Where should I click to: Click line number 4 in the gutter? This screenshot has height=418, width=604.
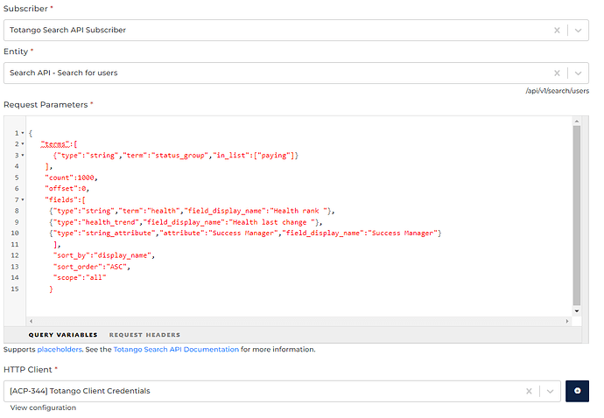17,166
